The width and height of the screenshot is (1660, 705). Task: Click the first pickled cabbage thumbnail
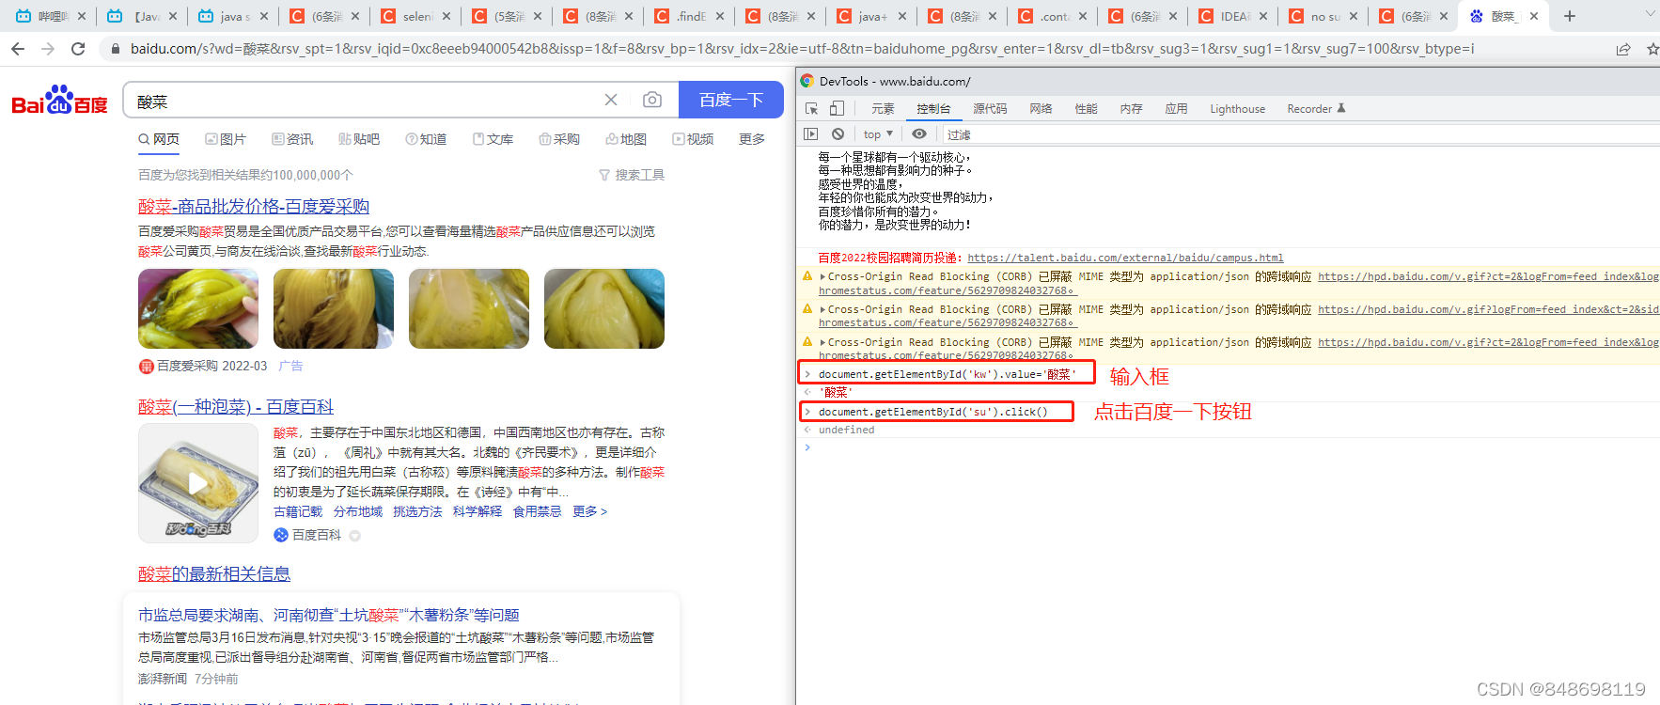point(198,308)
